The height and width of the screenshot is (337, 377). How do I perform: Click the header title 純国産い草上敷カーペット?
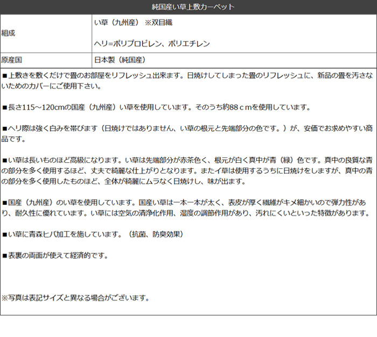(x=193, y=7)
